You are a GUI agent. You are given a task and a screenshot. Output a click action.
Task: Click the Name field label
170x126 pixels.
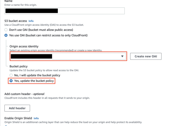click(8, 1)
